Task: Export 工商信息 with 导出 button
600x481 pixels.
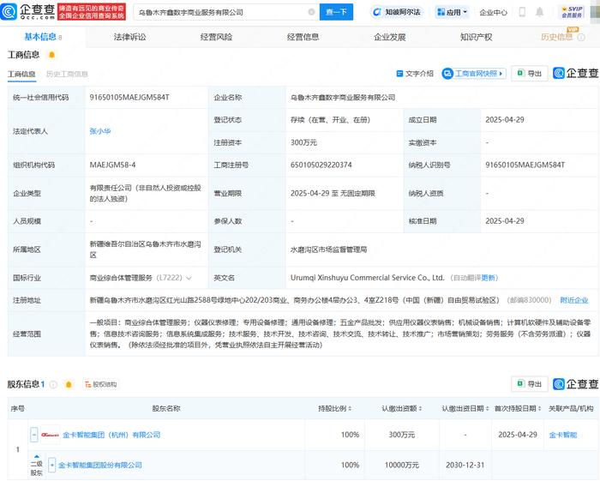Action: click(x=529, y=74)
